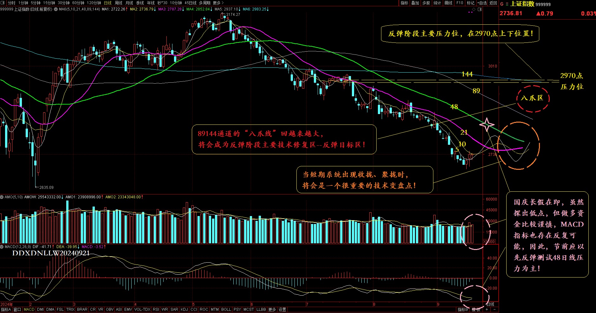Screen dimensions: 596x313
Task: Expand the MA6 indicator settings arrow
Action: click(56, 9)
